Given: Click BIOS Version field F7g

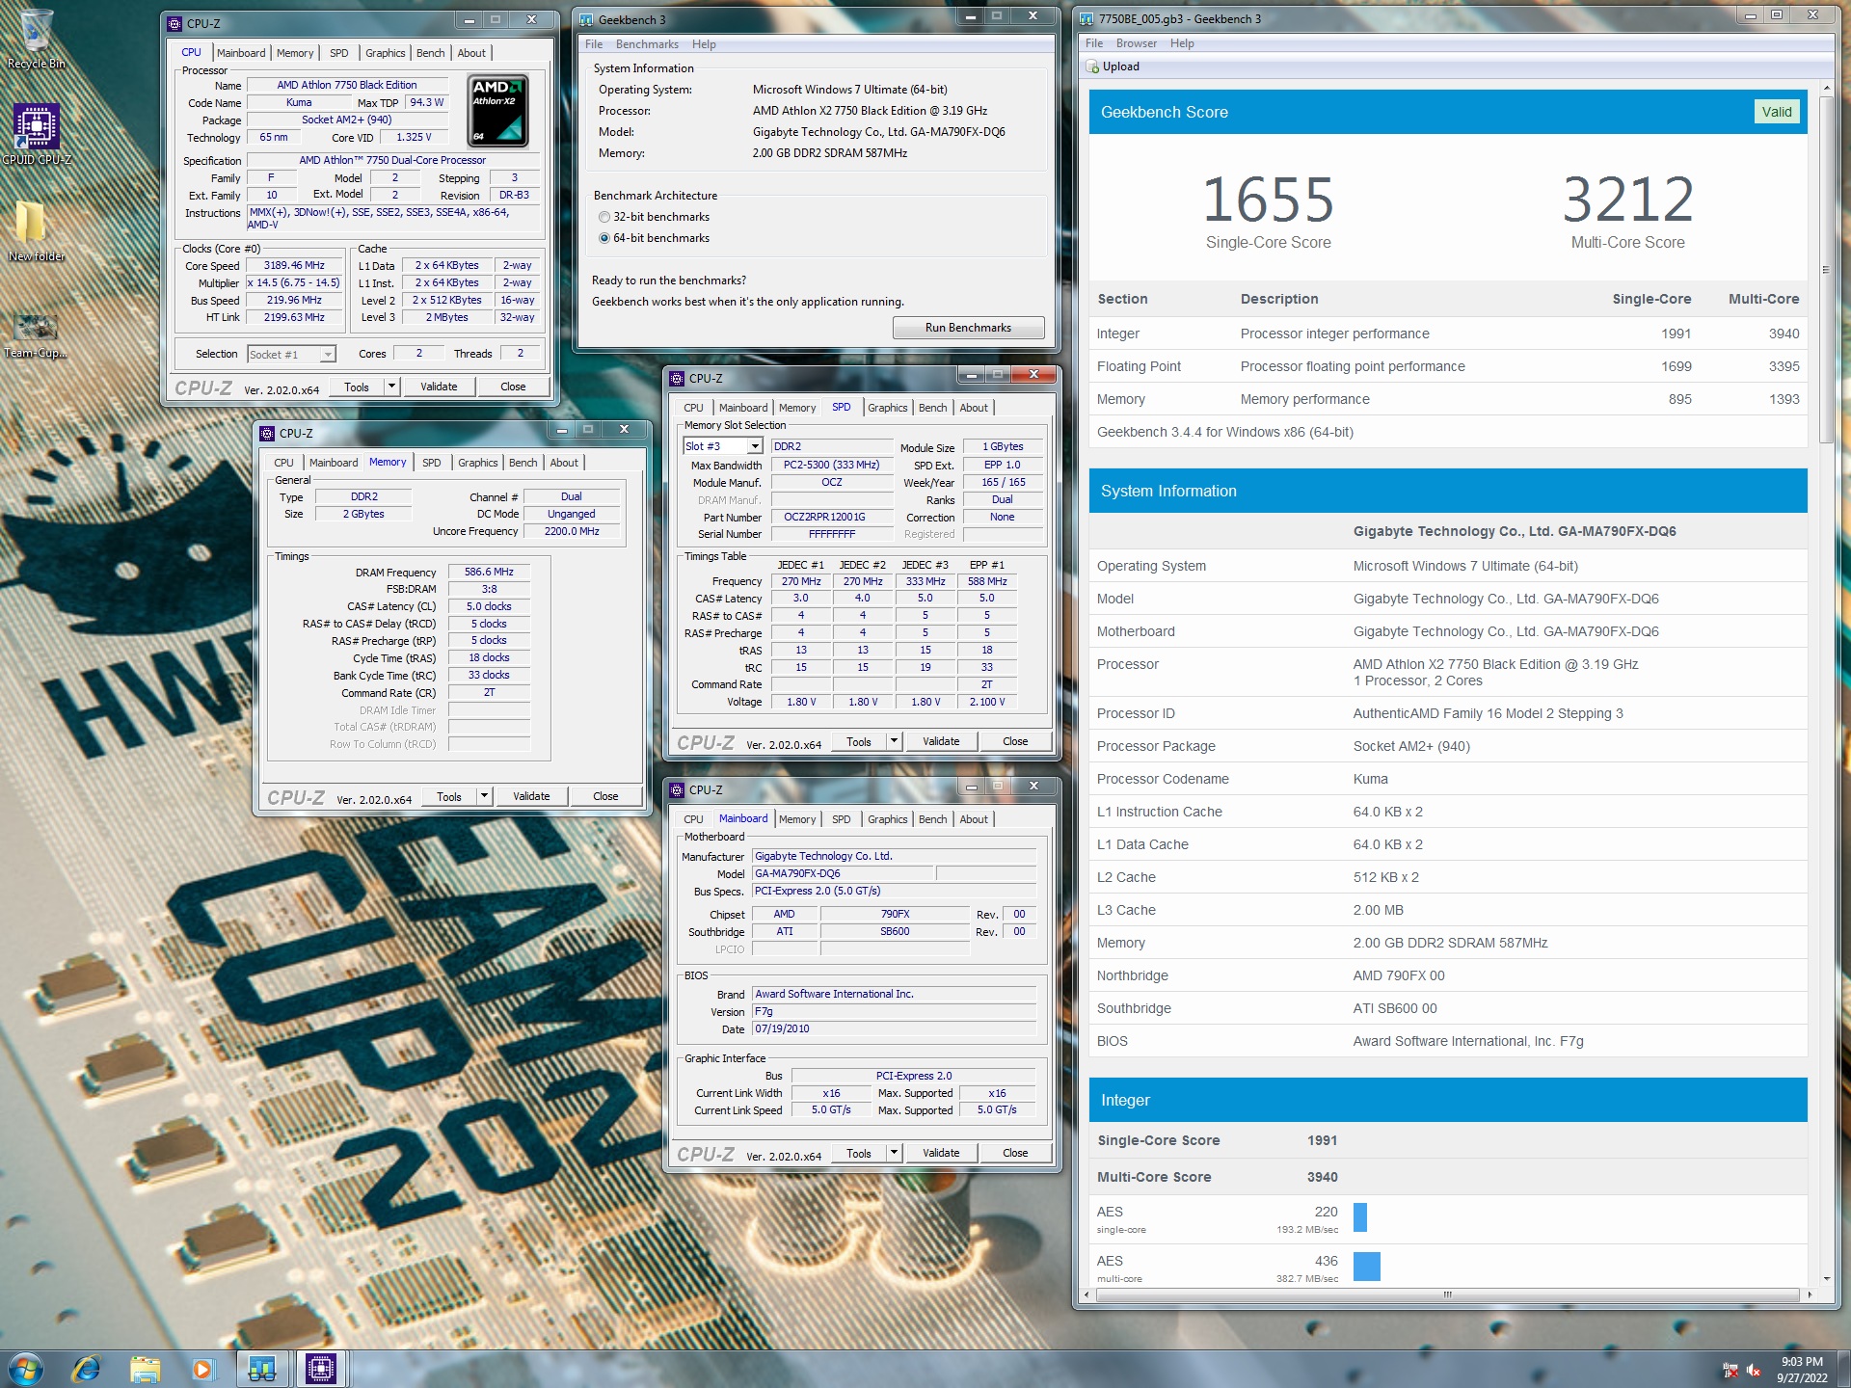Looking at the screenshot, I should pyautogui.click(x=894, y=1011).
